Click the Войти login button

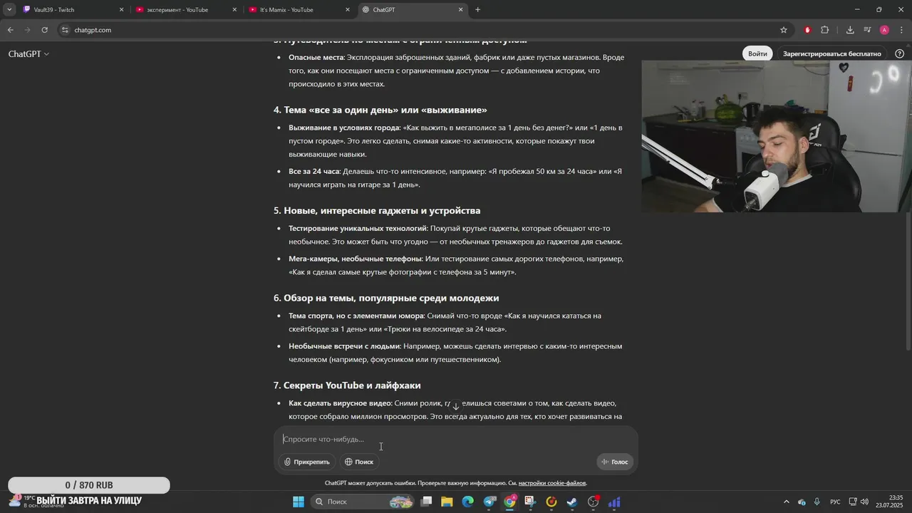pyautogui.click(x=757, y=53)
